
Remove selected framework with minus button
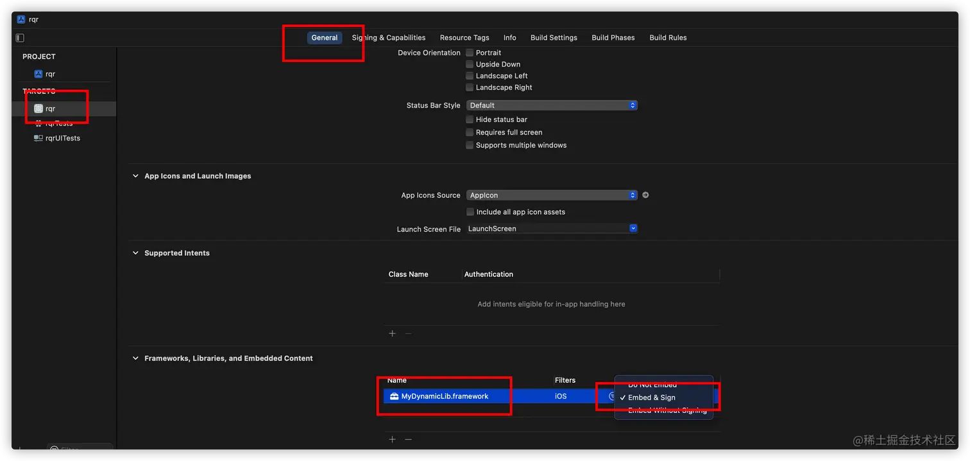click(408, 439)
